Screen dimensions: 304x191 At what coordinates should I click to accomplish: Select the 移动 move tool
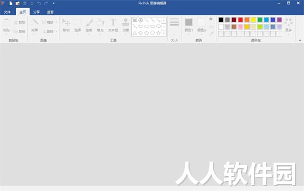point(66,26)
